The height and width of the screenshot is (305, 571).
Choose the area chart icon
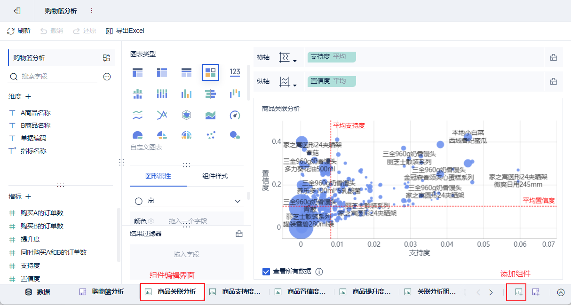point(211,115)
